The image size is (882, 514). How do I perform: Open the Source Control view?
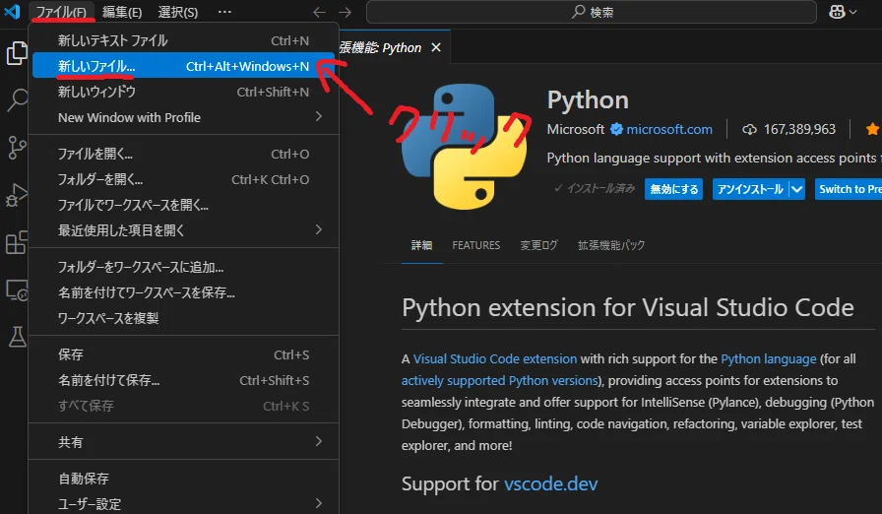[x=17, y=148]
